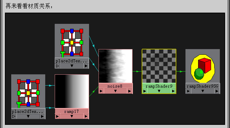230x128 pixels.
Task: Open rampShader9SG output connections arrow
Action: pyautogui.click(x=217, y=91)
